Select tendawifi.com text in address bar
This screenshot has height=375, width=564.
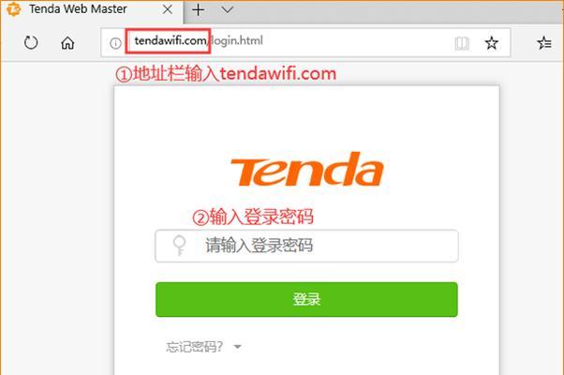(x=171, y=40)
